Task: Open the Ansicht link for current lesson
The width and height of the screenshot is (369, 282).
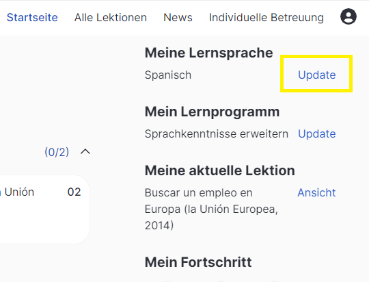Action: (x=316, y=192)
